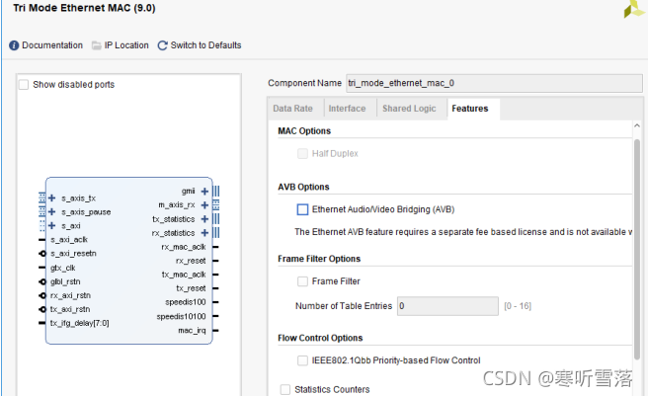Viewport: 648px width, 396px height.
Task: Click the rx_axi_rstn inverted pin circle
Action: point(42,295)
